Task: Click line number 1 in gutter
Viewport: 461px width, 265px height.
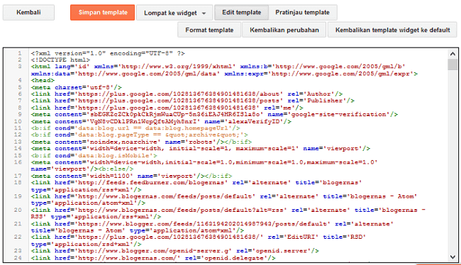Action: [20, 53]
